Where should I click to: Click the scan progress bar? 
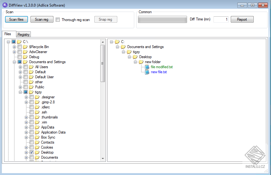pos(163,19)
